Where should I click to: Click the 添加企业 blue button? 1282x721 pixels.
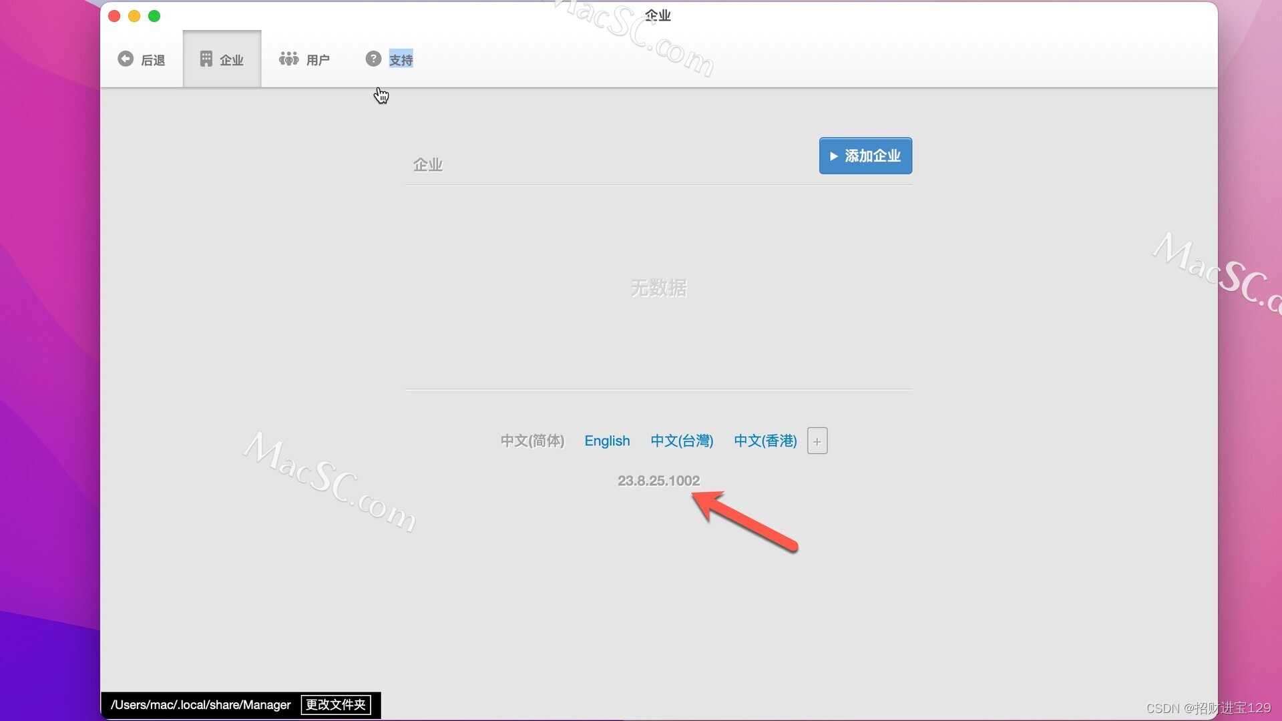[865, 156]
